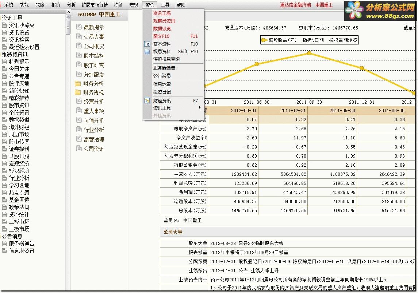Click the page icon beside 特别提示
The image size is (418, 293).
click(4, 62)
